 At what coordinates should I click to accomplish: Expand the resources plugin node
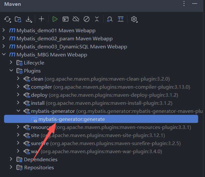(18, 127)
